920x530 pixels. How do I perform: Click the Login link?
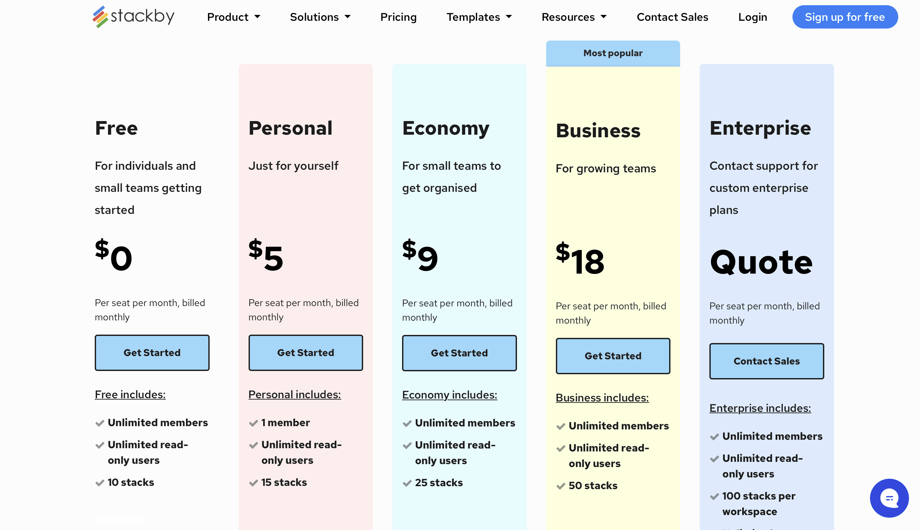point(752,17)
